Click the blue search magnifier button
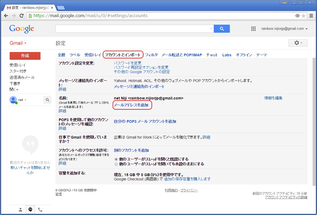317x215 pixels. pos(222,29)
